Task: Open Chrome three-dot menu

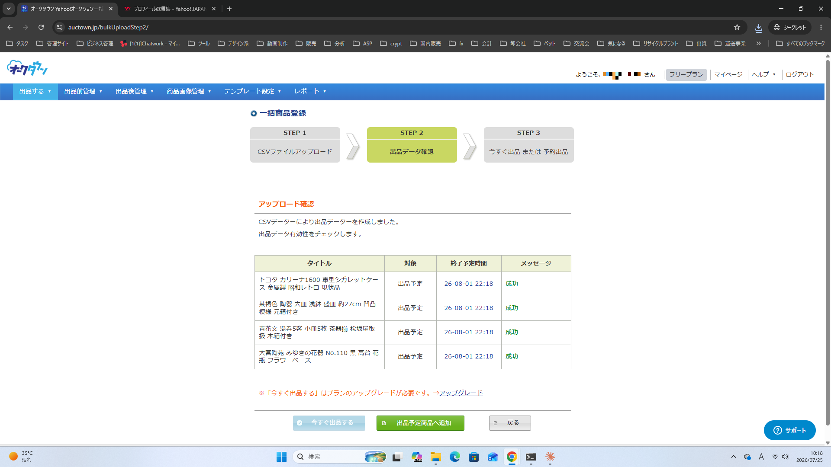Action: point(821,27)
